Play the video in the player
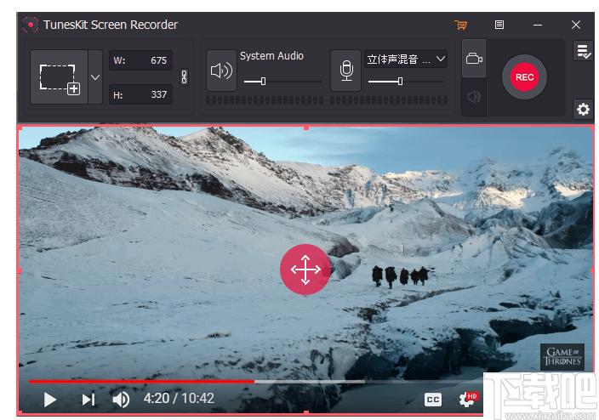 click(x=49, y=400)
